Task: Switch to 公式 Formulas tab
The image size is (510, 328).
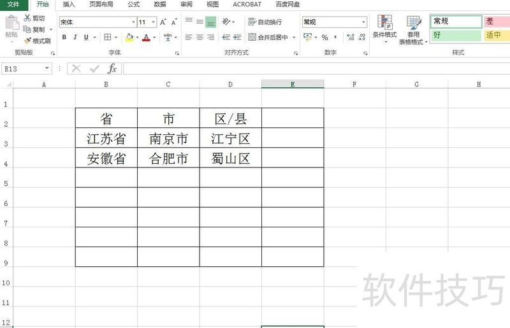Action: [x=133, y=4]
